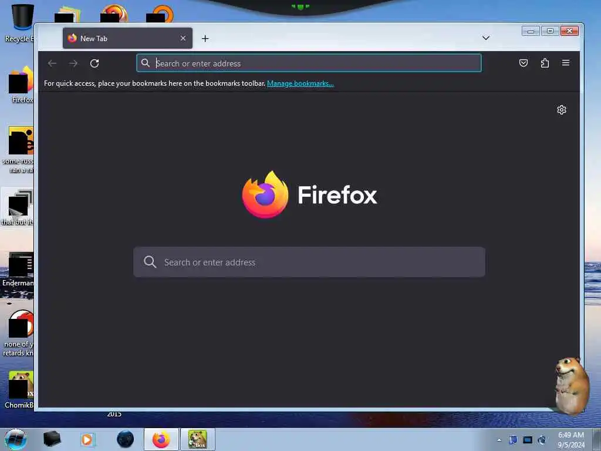Select the ChomikBox taskbar button
This screenshot has width=601, height=451.
(x=198, y=439)
